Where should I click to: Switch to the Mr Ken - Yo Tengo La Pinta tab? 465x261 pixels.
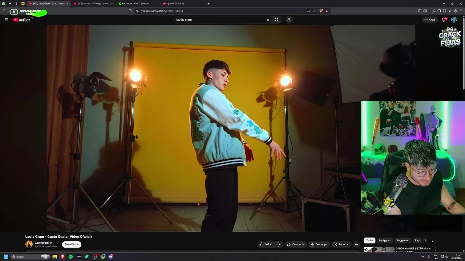(x=93, y=4)
